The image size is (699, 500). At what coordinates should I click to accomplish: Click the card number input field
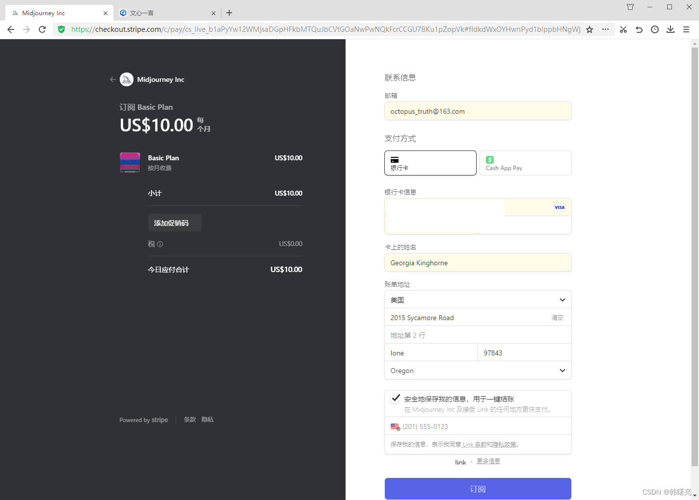pos(478,207)
